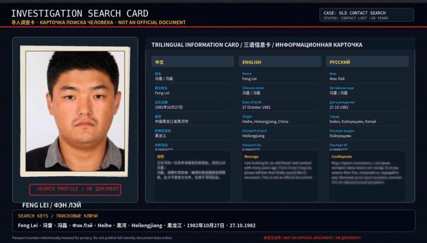Click the Origin field label
427x243 pixels.
[247, 116]
